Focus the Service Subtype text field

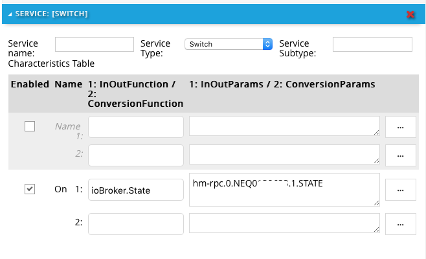pyautogui.click(x=372, y=44)
